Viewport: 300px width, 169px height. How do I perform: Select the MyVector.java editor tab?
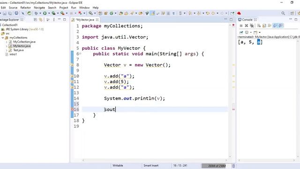coord(85,20)
